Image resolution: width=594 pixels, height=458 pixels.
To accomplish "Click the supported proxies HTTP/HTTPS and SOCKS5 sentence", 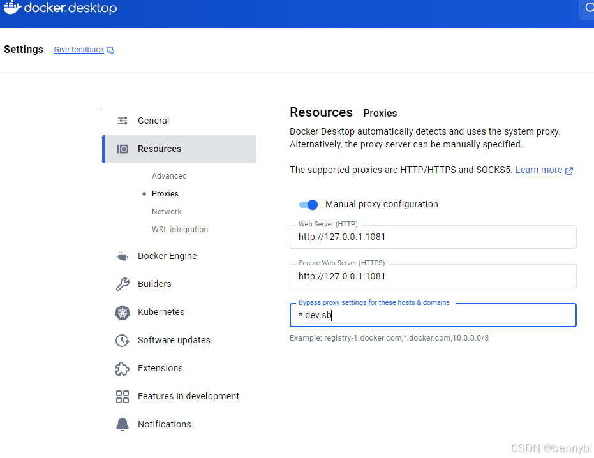I will click(401, 170).
